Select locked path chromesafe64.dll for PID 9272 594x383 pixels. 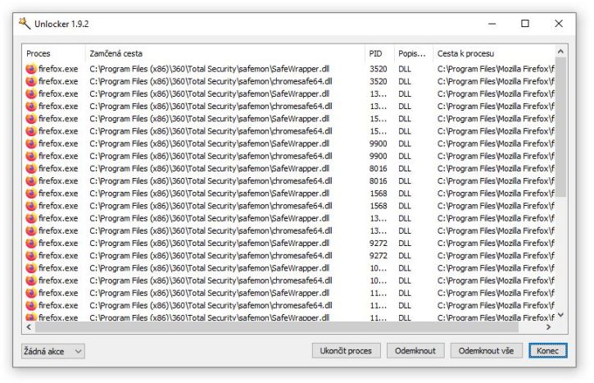(211, 256)
